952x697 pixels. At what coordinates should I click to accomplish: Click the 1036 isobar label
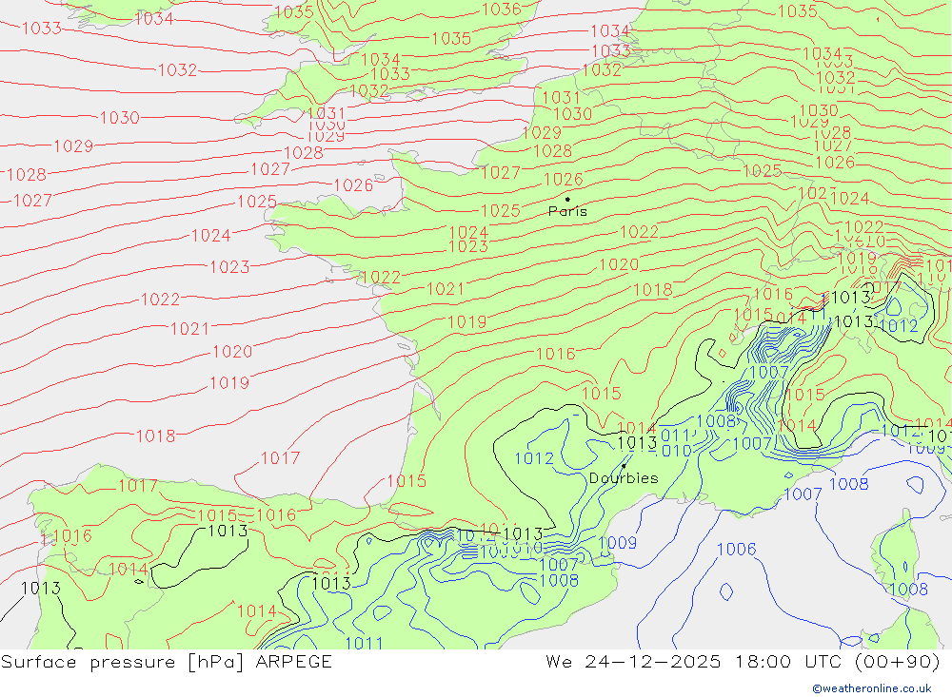click(502, 10)
